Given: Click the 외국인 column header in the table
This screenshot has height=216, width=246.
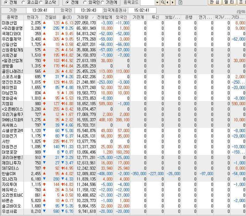Looking at the screenshot, I should (x=121, y=17).
